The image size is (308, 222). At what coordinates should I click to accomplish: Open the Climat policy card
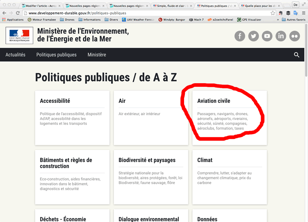pyautogui.click(x=229, y=177)
